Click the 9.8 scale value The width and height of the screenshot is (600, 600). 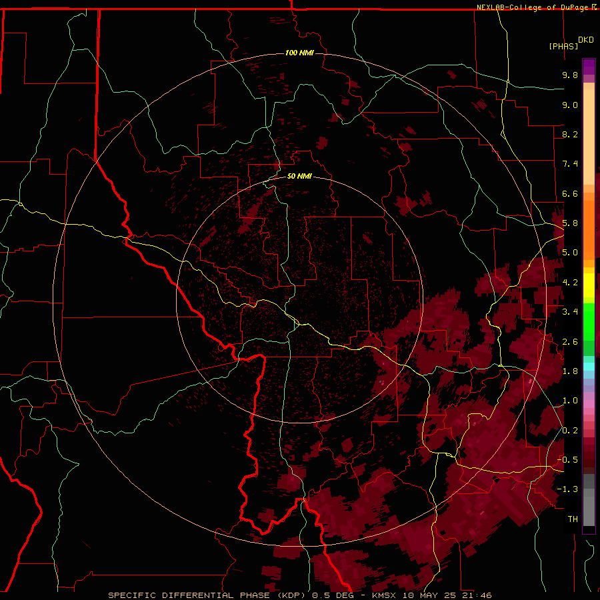pos(570,75)
